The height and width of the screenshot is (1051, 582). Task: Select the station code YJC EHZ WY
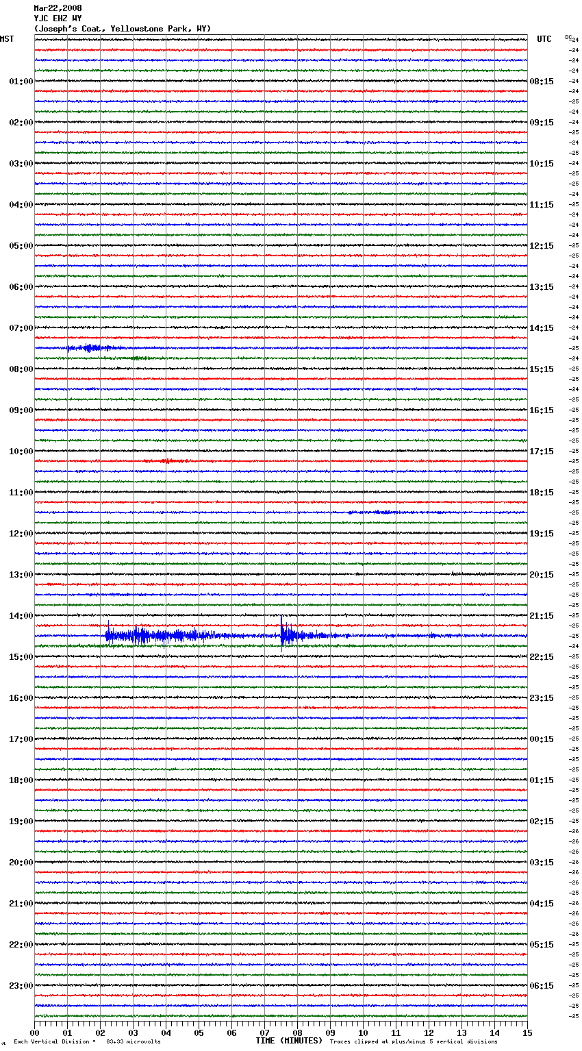coord(58,18)
